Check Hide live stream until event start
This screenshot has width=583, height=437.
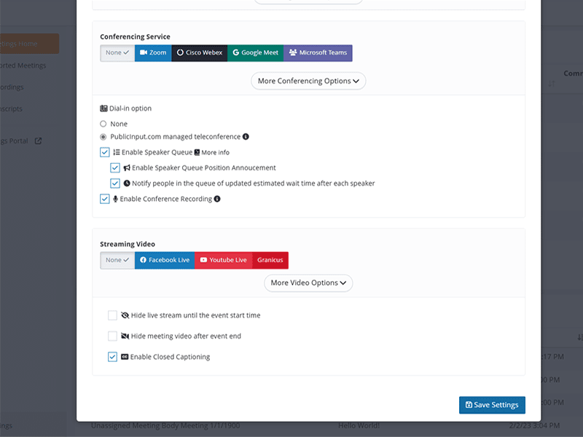[112, 315]
